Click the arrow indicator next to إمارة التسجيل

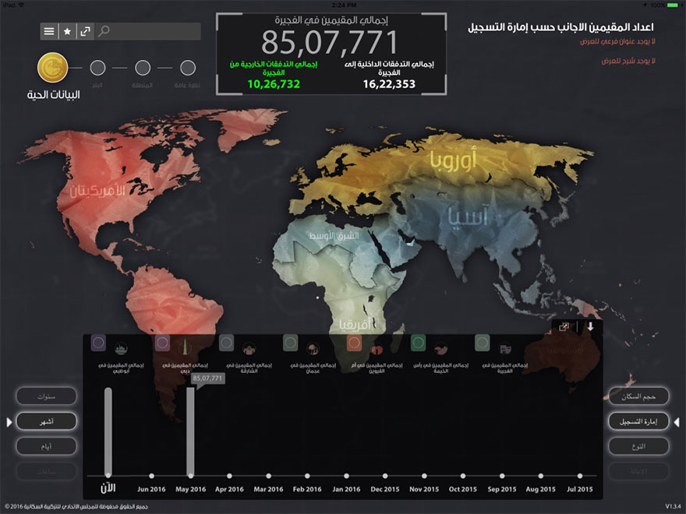[x=676, y=421]
